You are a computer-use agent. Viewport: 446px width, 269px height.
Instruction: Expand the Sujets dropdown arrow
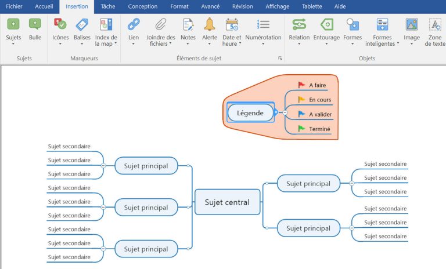tap(13, 44)
